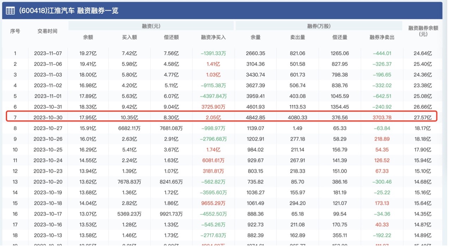Click the 买入额 column header
This screenshot has width=449, height=247.
point(129,37)
